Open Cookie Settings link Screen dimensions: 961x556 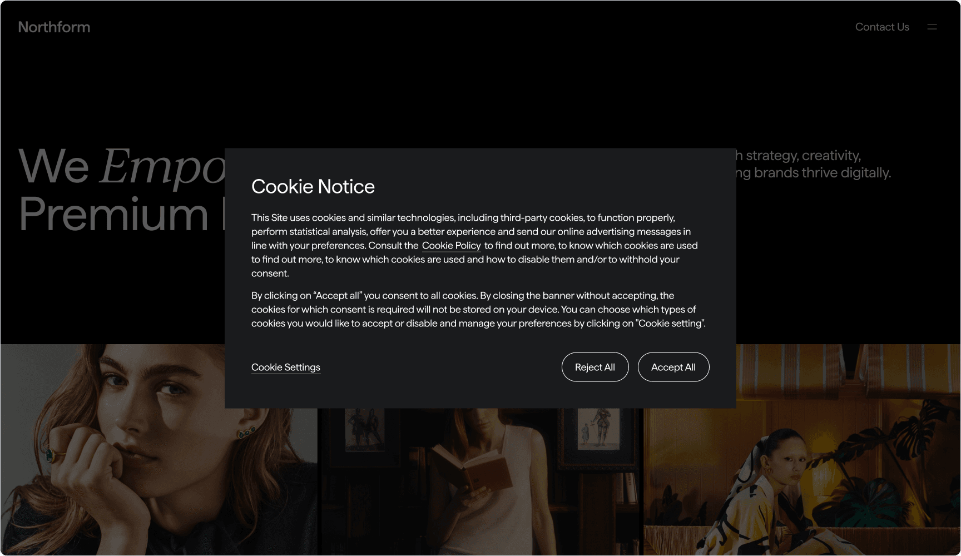coord(286,367)
